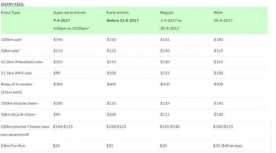This screenshot has width=276, height=153.
Task: Click the $140 super early 100km solo fee
Action: 58,39
